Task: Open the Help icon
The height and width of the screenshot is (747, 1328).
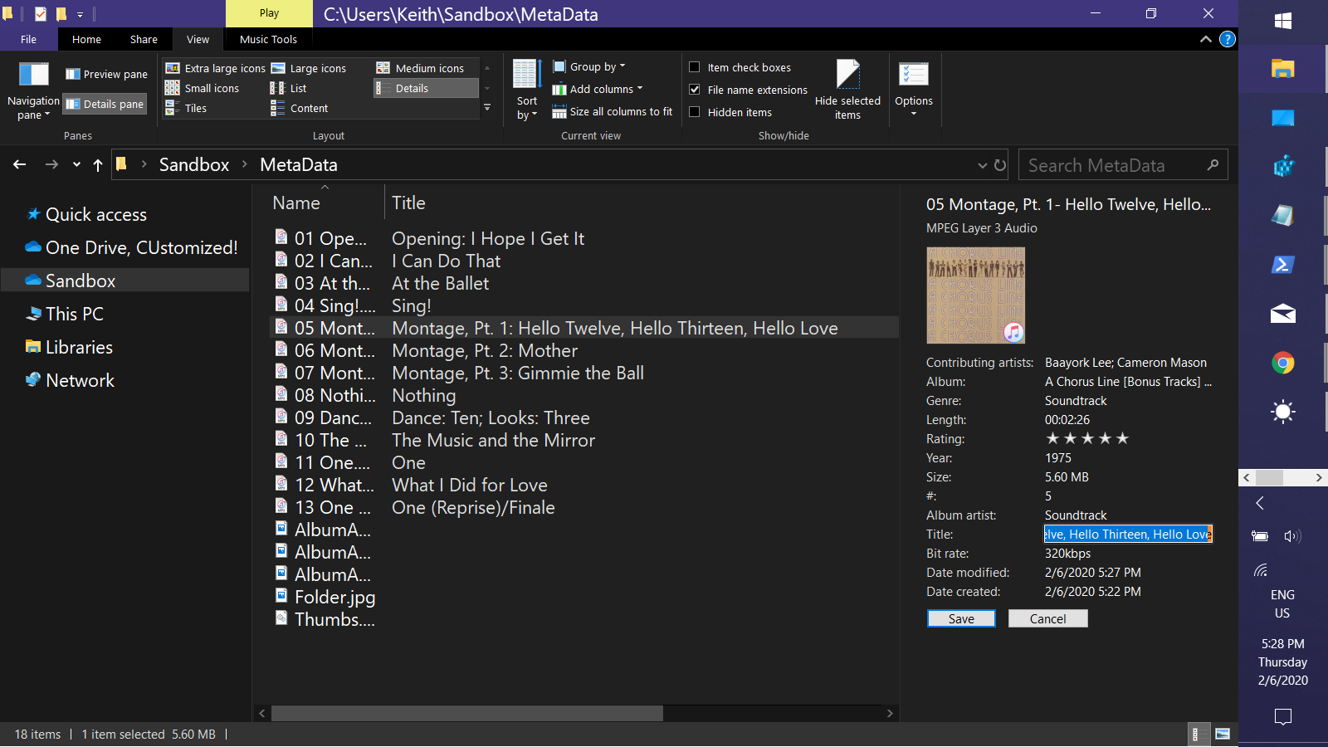Action: pos(1228,39)
